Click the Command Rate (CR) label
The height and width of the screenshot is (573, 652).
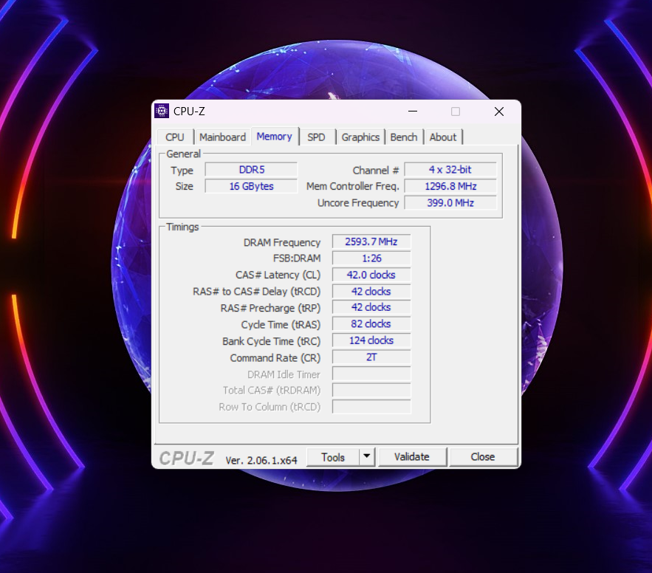(x=275, y=358)
